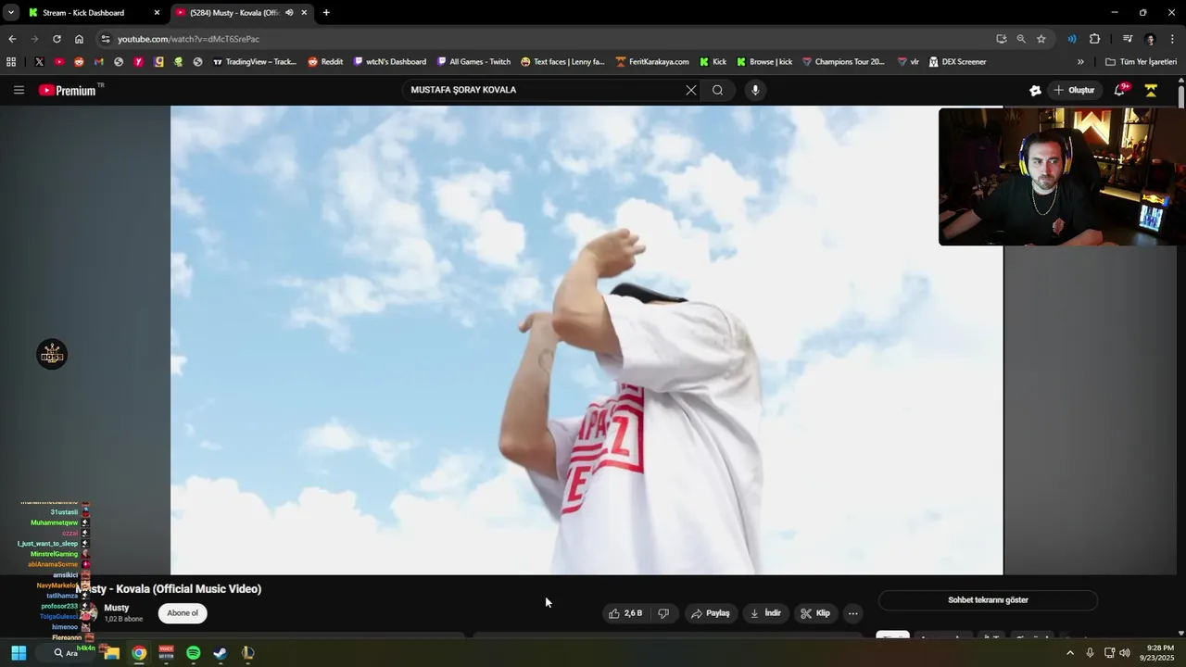Open more actions three-dot menu
This screenshot has height=667, width=1186.
(x=853, y=613)
